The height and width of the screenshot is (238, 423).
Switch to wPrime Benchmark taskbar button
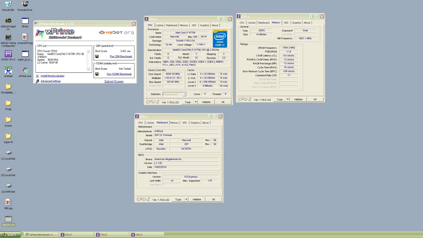point(41,235)
